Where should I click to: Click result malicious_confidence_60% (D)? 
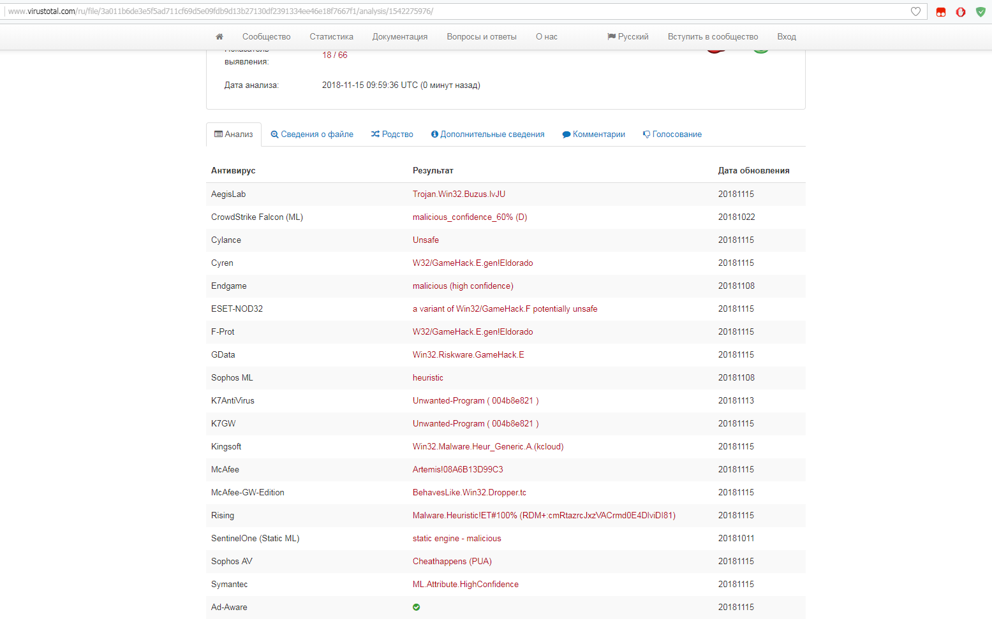click(470, 217)
